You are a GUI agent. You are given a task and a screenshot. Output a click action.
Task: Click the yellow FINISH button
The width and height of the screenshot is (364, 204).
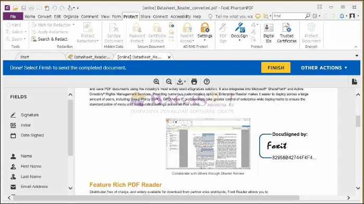coord(276,68)
